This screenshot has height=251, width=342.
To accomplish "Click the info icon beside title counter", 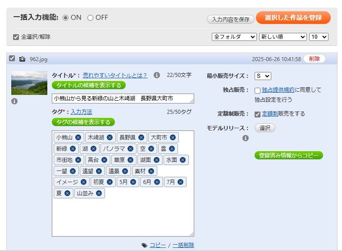I will [157, 75].
